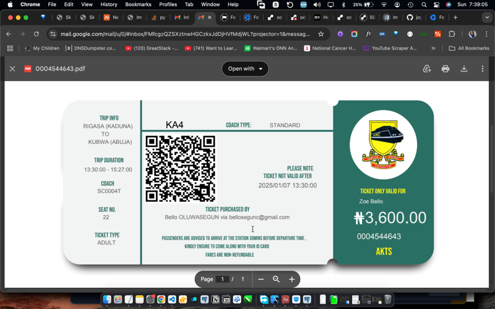Close the PDF preview with X icon

12,69
